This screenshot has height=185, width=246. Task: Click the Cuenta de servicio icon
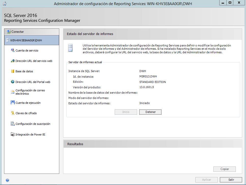(13, 51)
